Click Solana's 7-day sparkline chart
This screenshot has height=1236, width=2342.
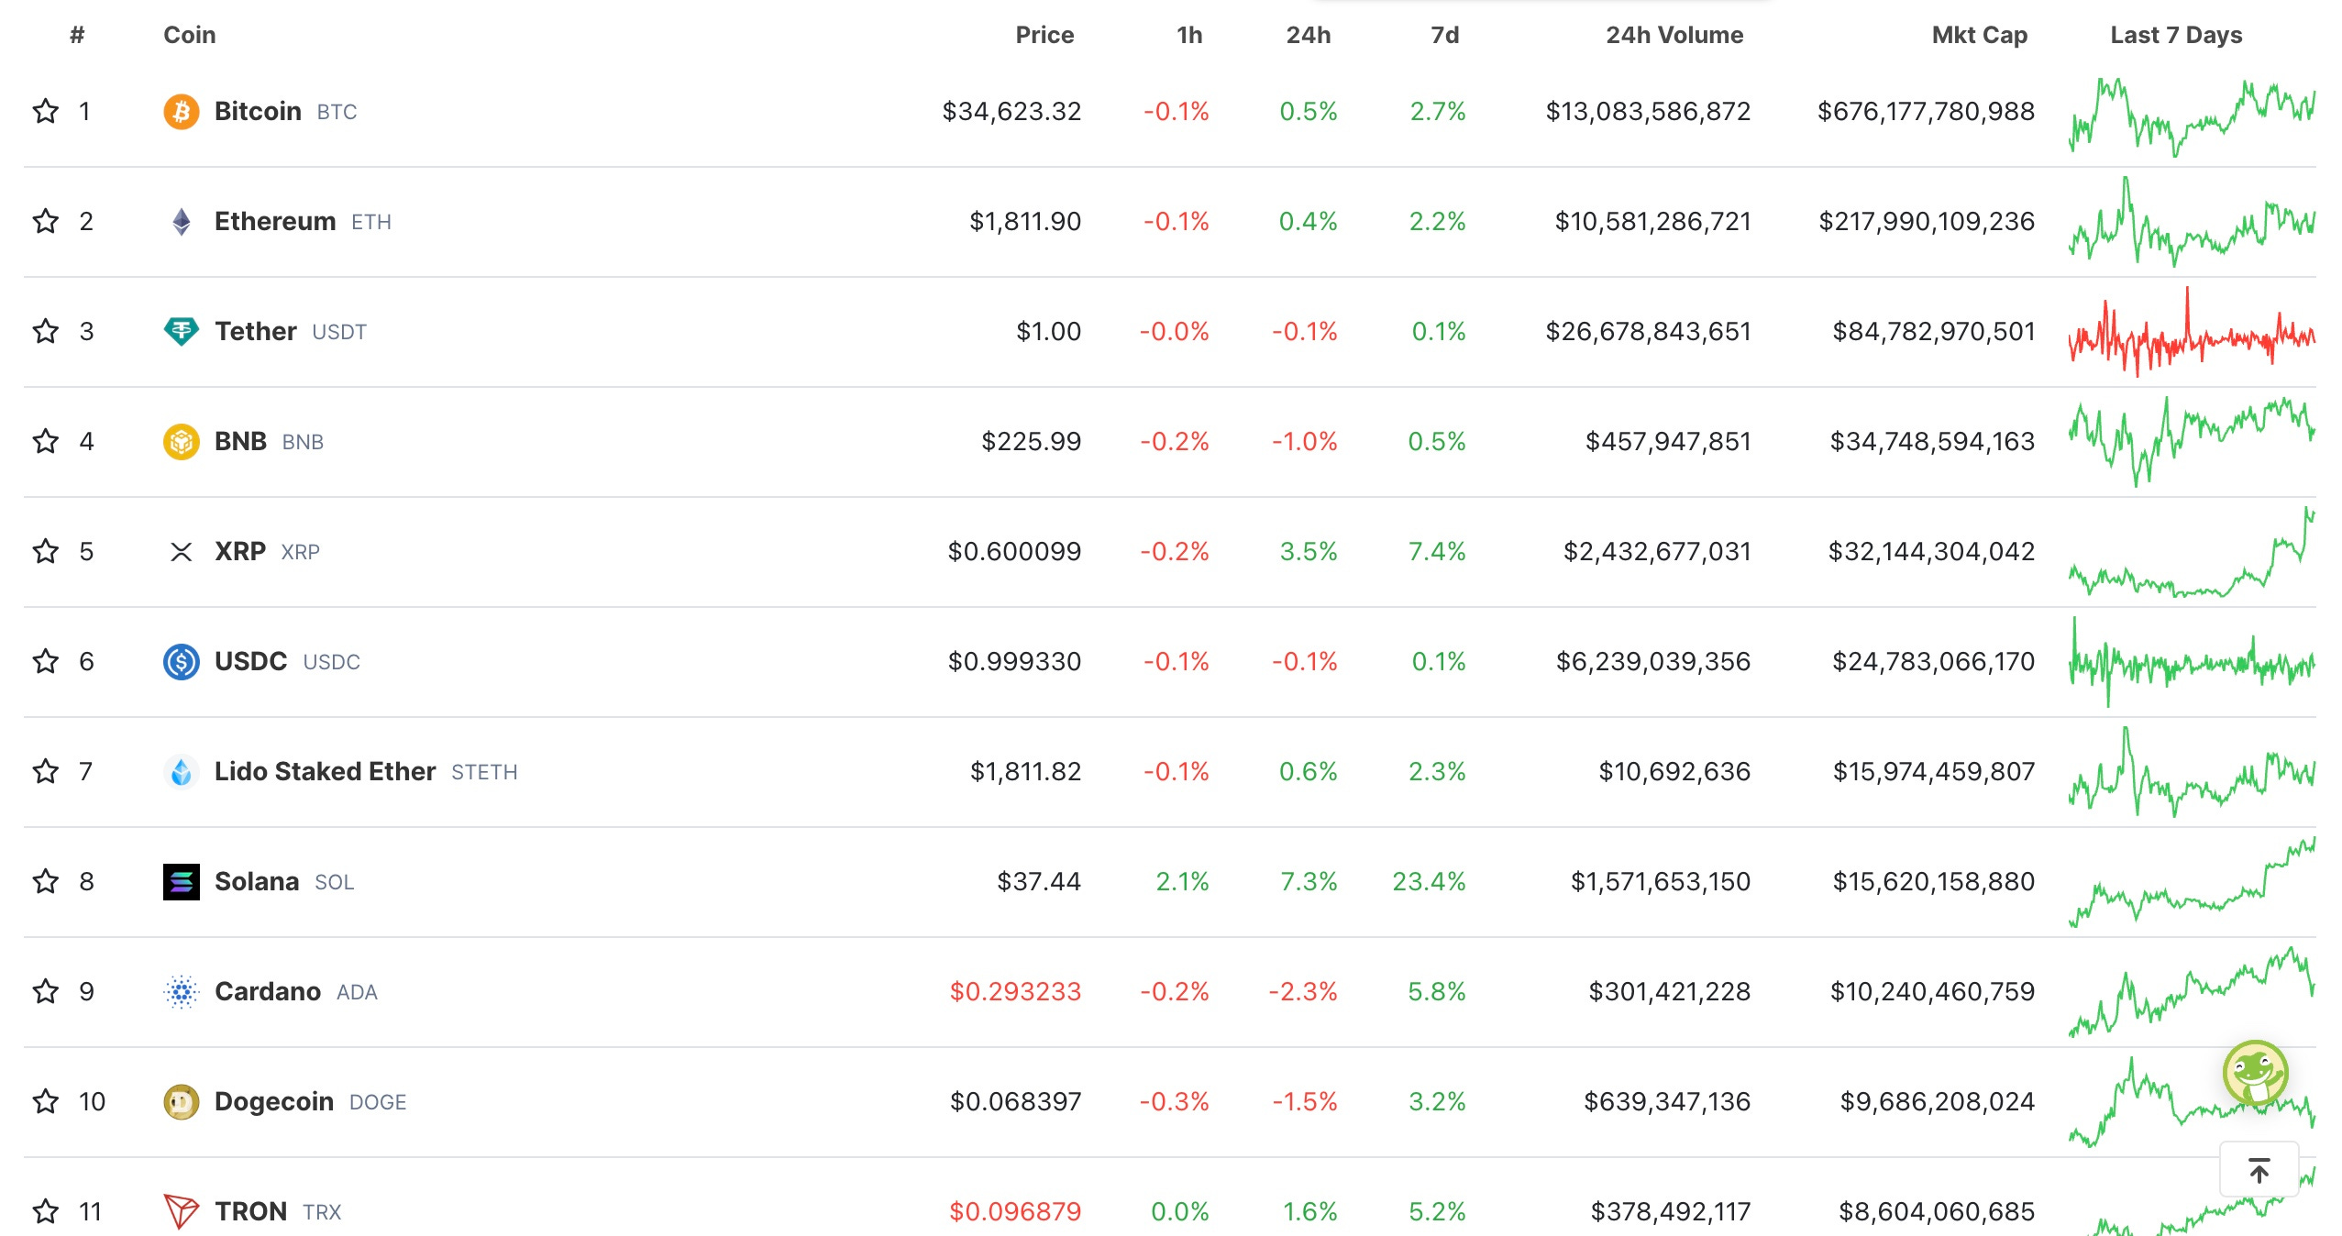2192,882
